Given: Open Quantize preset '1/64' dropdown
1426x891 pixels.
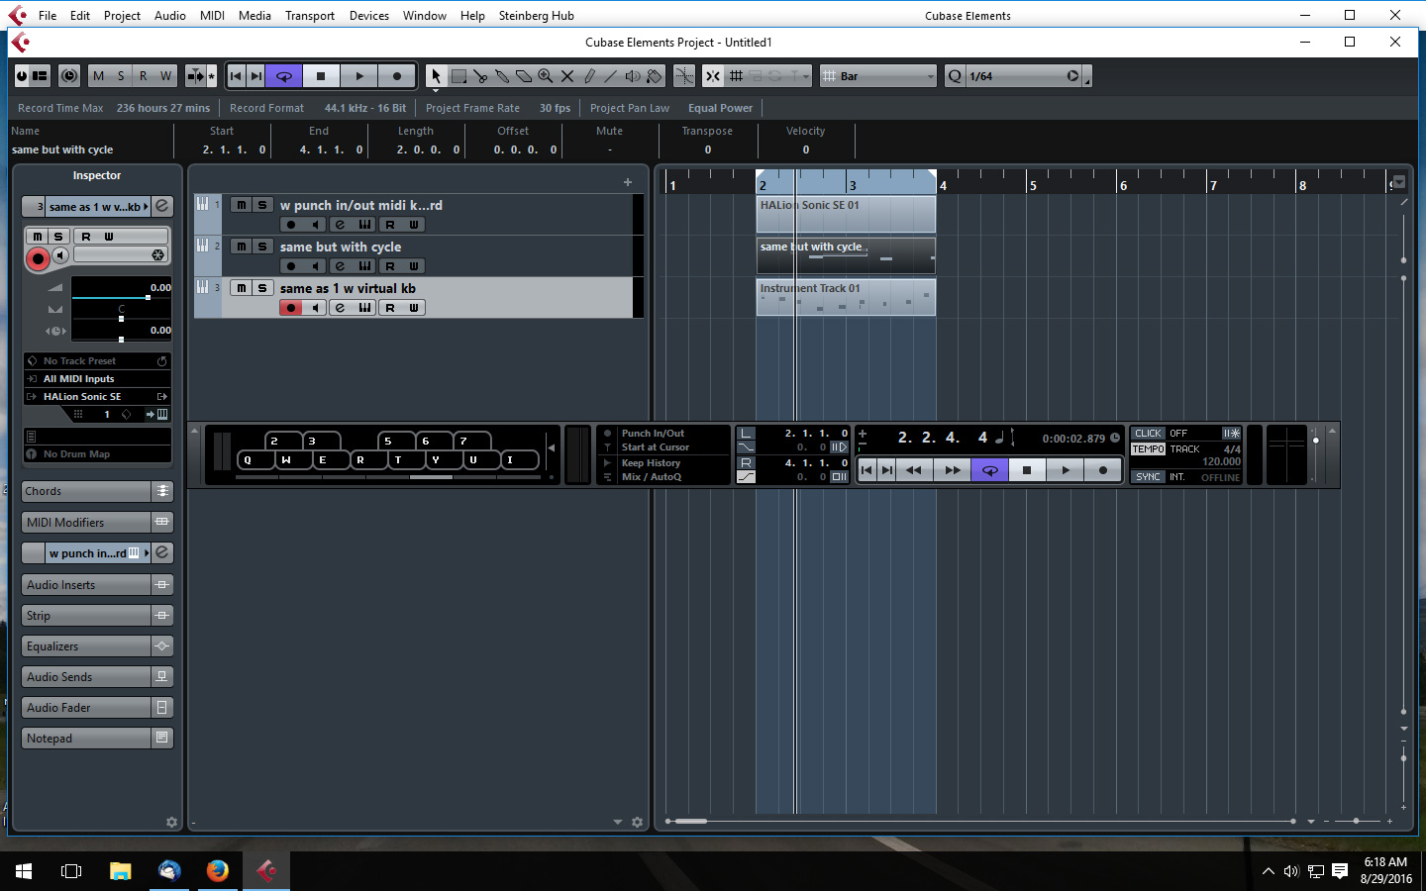Looking at the screenshot, I should point(1024,76).
